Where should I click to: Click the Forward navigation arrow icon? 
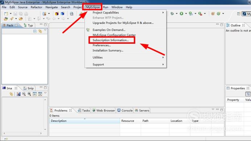(63, 19)
